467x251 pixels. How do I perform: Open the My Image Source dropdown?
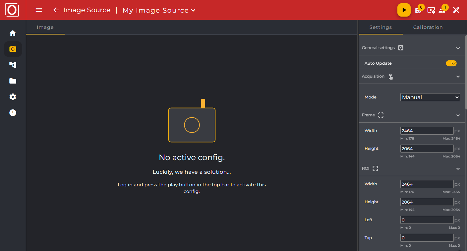tap(159, 10)
